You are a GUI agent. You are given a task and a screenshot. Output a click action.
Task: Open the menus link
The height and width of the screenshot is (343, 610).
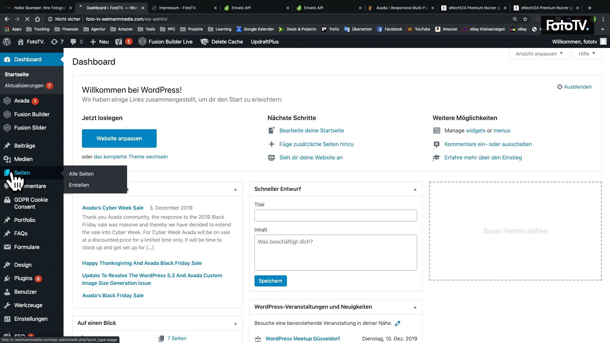(x=502, y=131)
